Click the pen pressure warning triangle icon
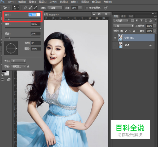 coord(28,67)
